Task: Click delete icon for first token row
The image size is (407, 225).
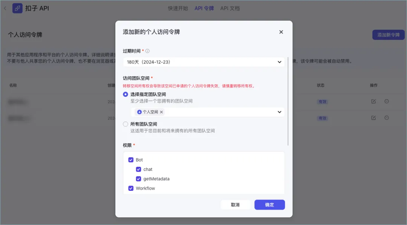Action: 387,101
